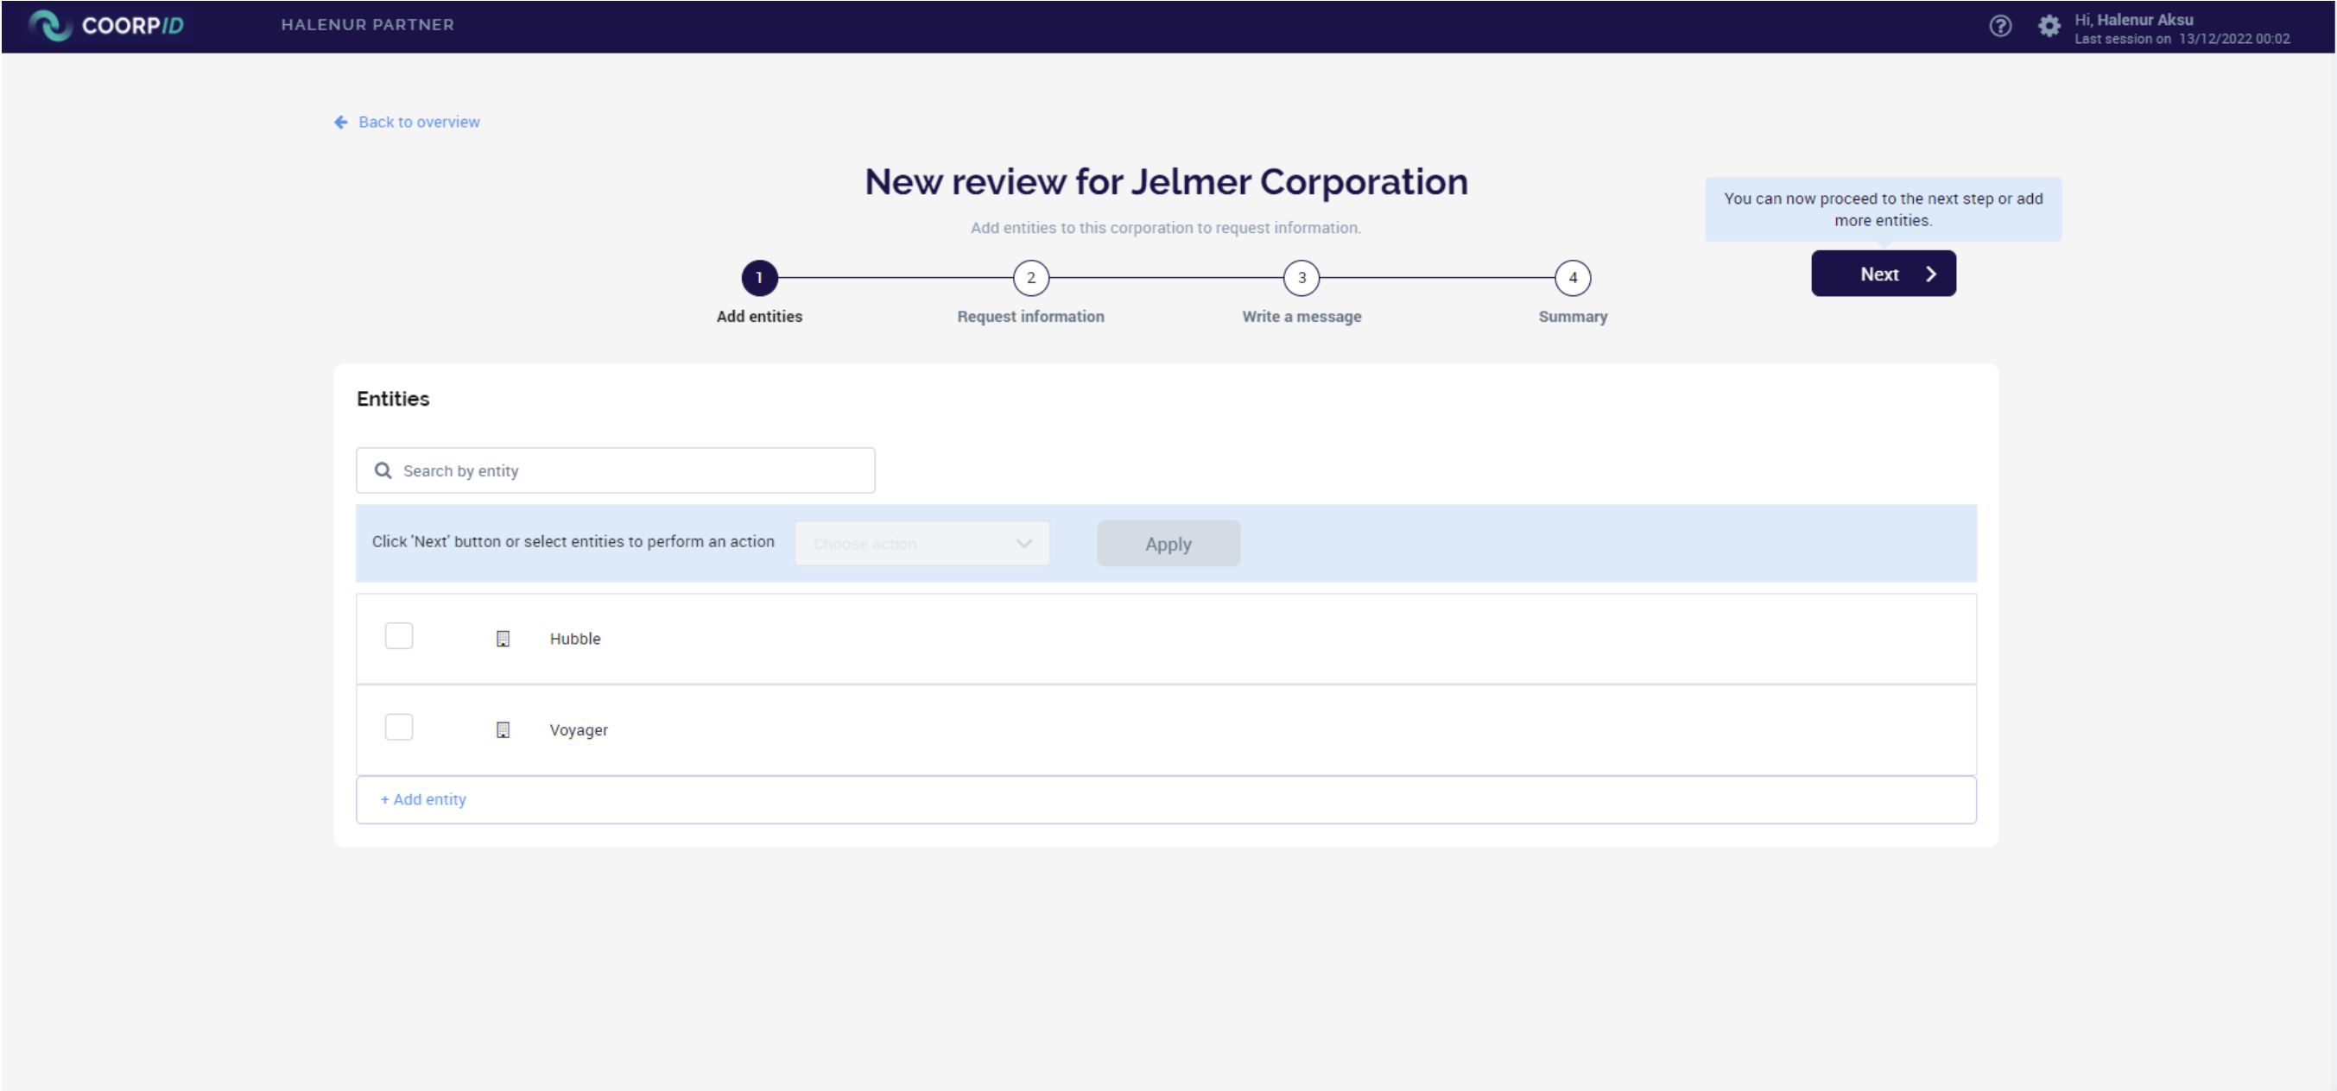Open the help question mark icon

point(1999,25)
